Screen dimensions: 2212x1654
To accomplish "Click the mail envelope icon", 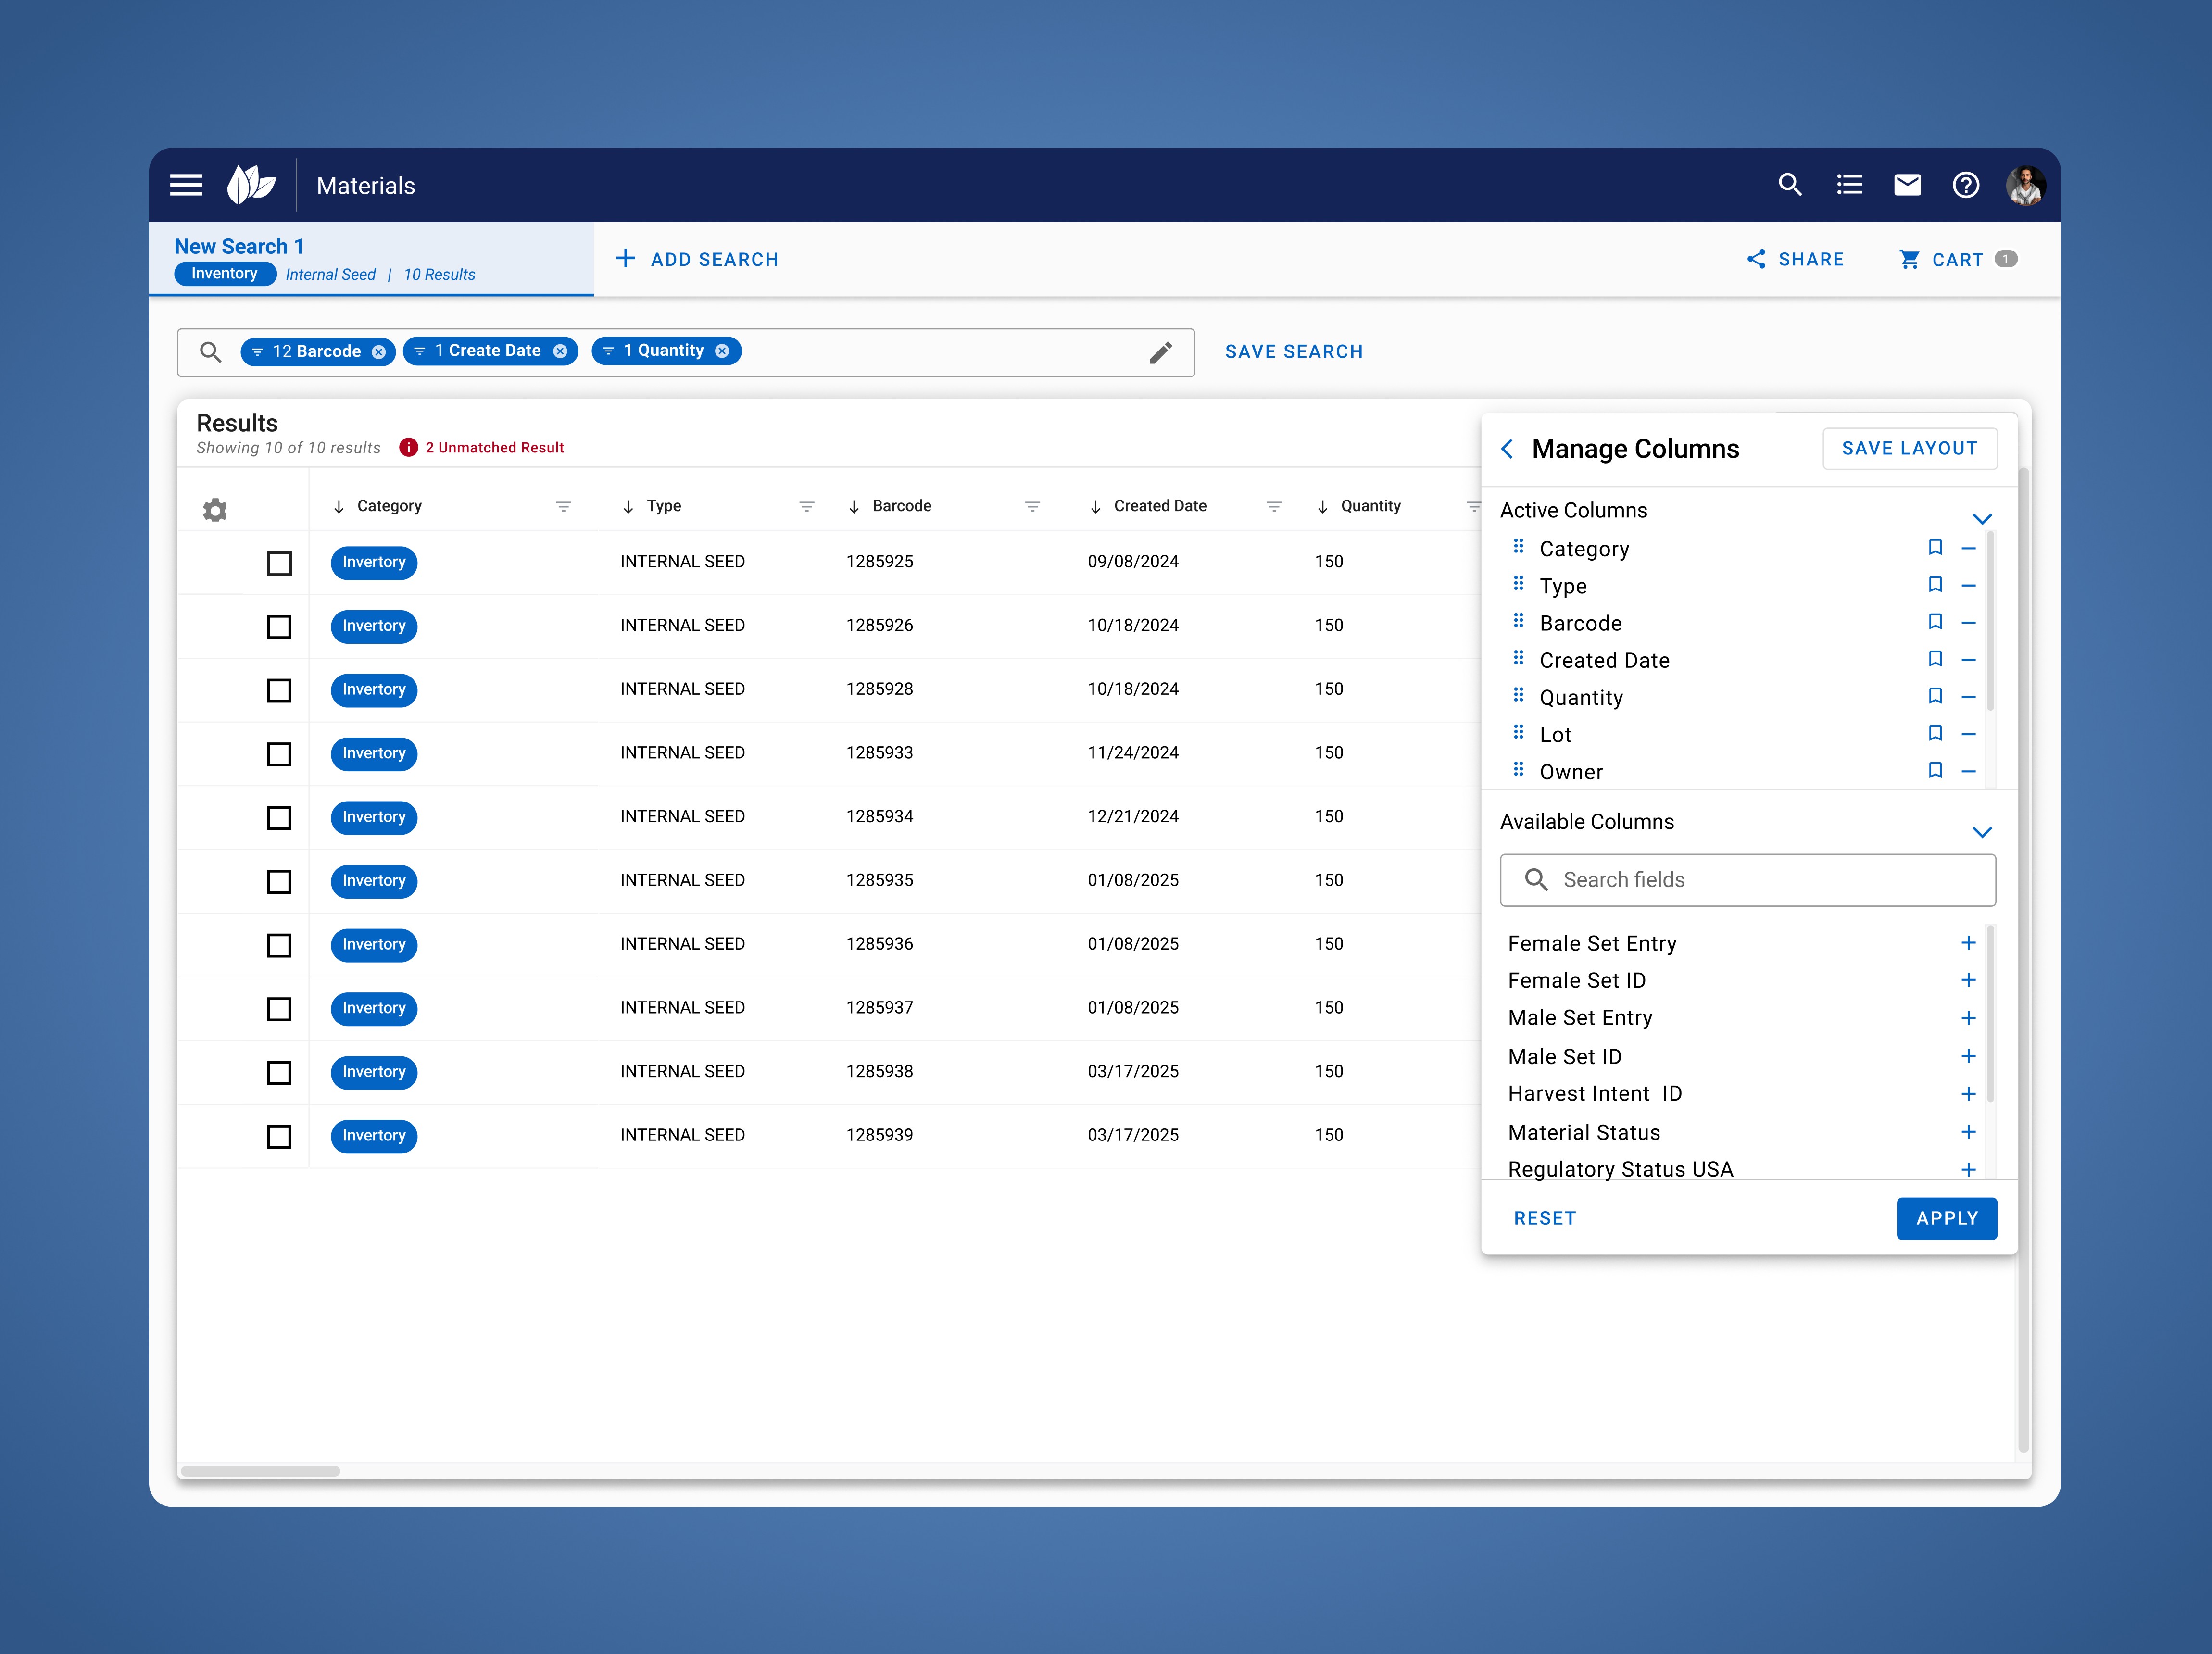I will coord(1907,185).
